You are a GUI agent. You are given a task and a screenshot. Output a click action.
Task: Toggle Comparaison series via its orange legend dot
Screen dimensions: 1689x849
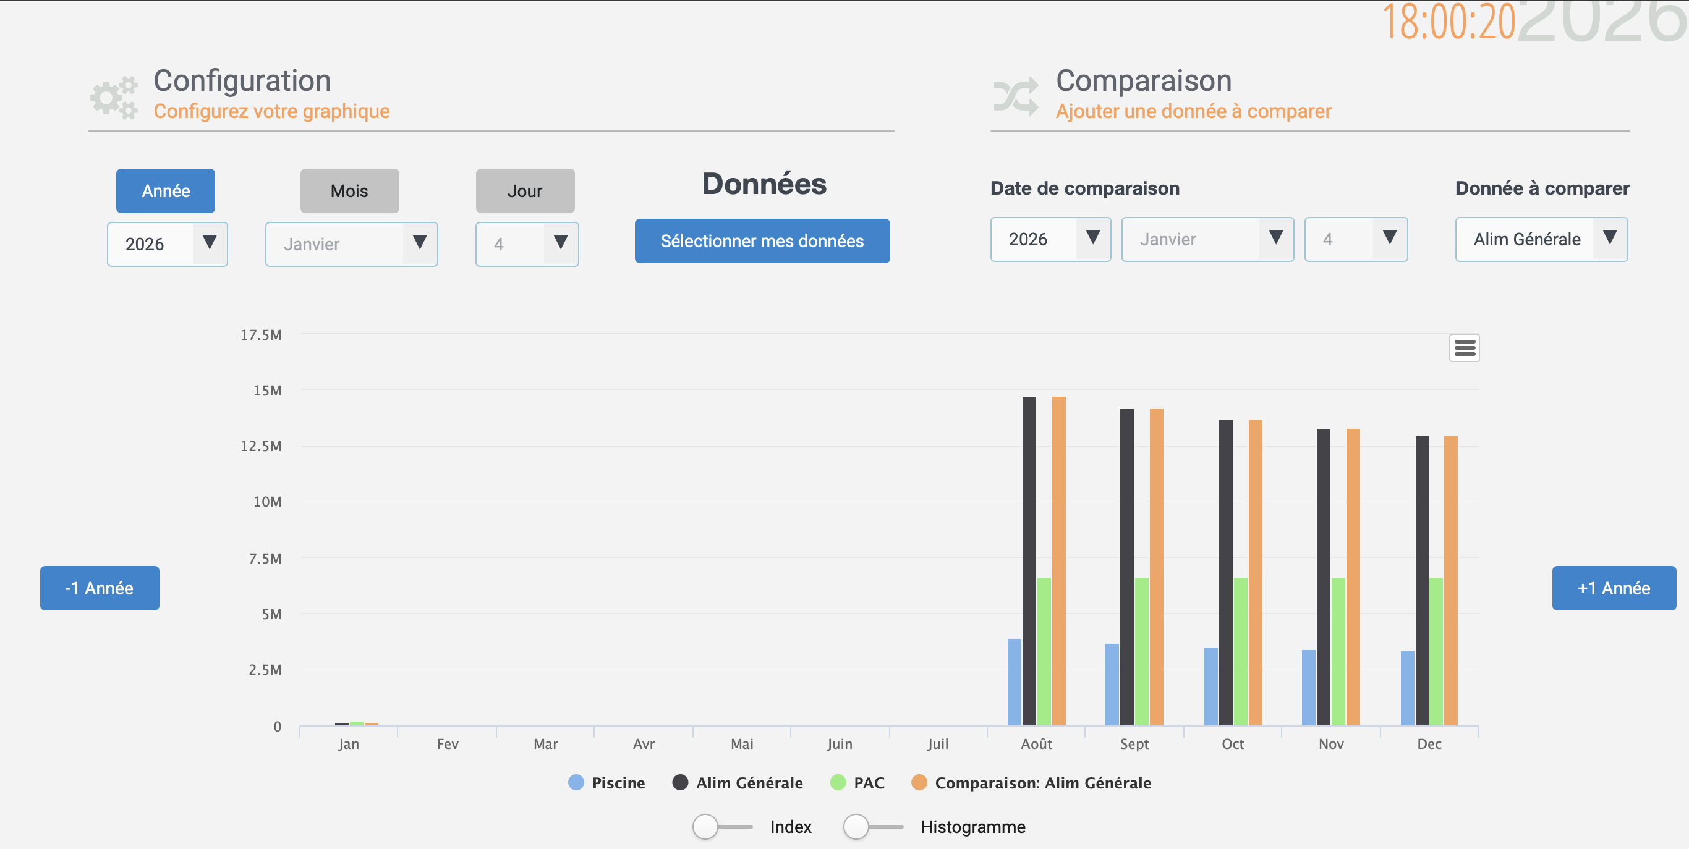[x=919, y=782]
